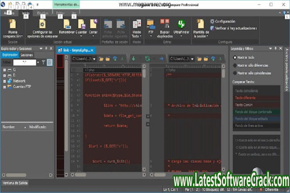The width and height of the screenshot is (290, 193).
Task: Open the UltraFinder dropdown
Action: [x=181, y=36]
